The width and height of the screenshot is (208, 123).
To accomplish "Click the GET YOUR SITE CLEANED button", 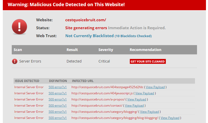I will point(148,61).
